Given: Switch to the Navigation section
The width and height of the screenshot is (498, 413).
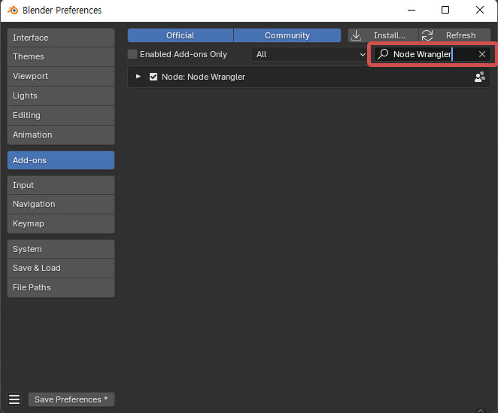Looking at the screenshot, I should tap(61, 205).
